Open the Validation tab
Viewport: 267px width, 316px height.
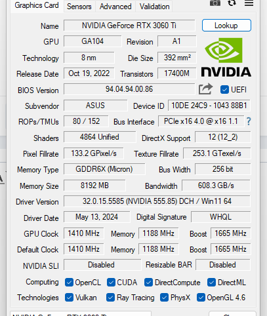click(x=154, y=7)
